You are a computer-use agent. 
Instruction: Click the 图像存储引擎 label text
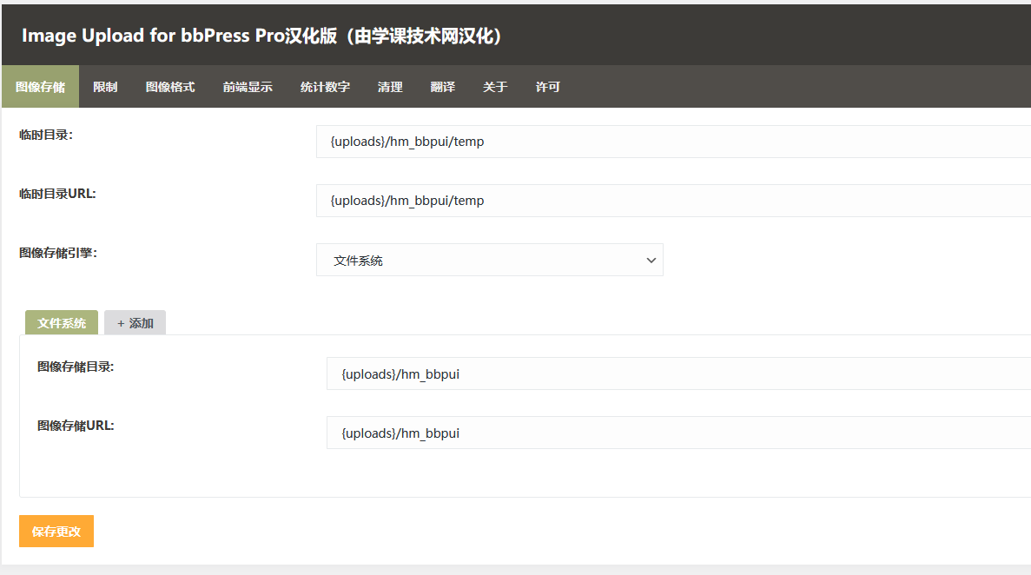(x=58, y=253)
